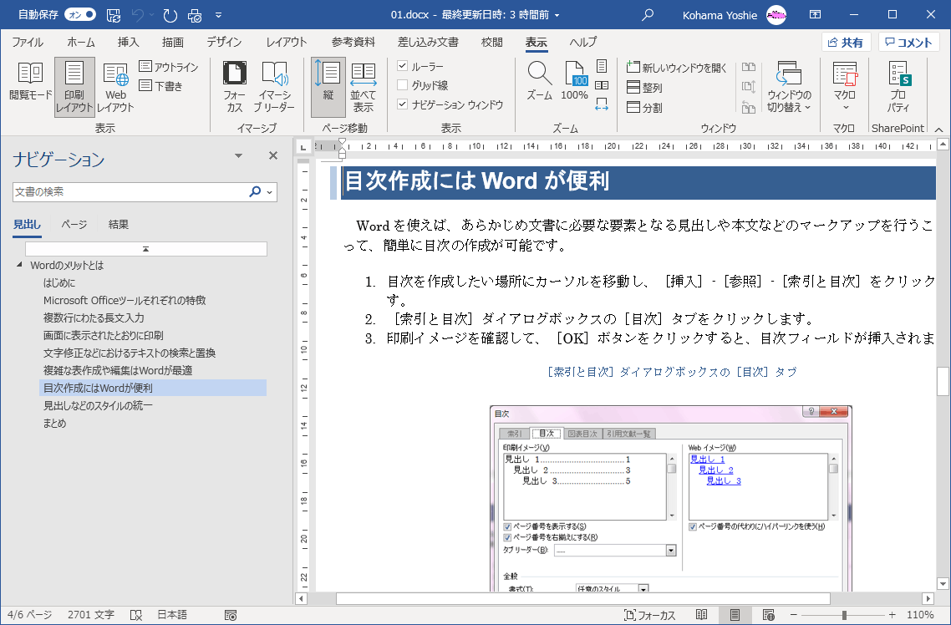Expand the マクロ dropdown arrow
This screenshot has height=625, width=951.
coord(845,107)
